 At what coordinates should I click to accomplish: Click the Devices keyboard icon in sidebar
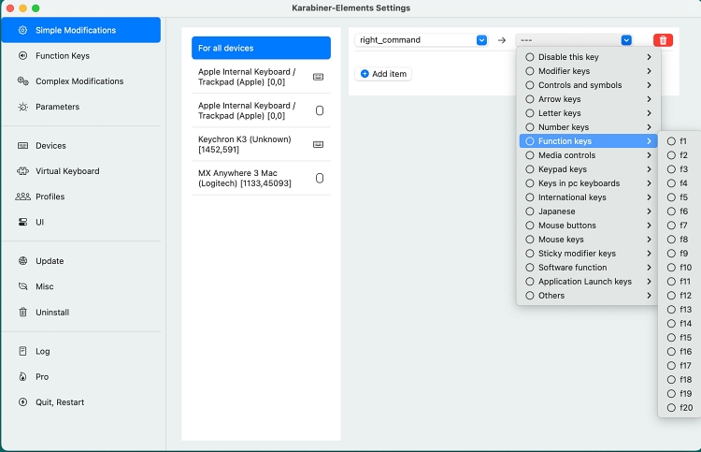(22, 145)
